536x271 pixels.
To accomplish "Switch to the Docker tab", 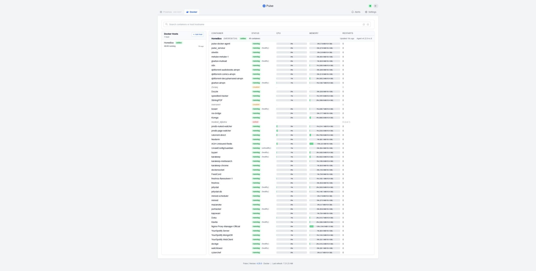I will click(192, 12).
